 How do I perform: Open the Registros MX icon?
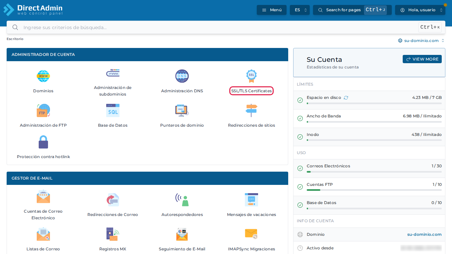click(x=113, y=234)
